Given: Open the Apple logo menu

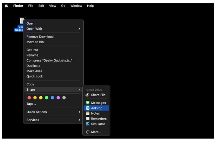Looking at the screenshot, I should pos(6,6).
